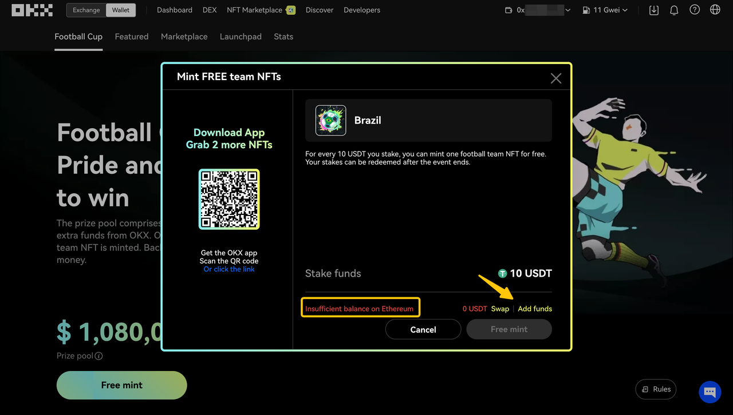Open the Rules button
The width and height of the screenshot is (733, 415).
coord(656,389)
